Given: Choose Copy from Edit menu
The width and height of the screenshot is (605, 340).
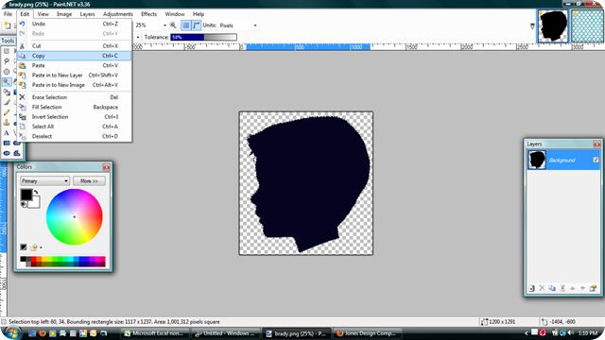Looking at the screenshot, I should point(75,56).
